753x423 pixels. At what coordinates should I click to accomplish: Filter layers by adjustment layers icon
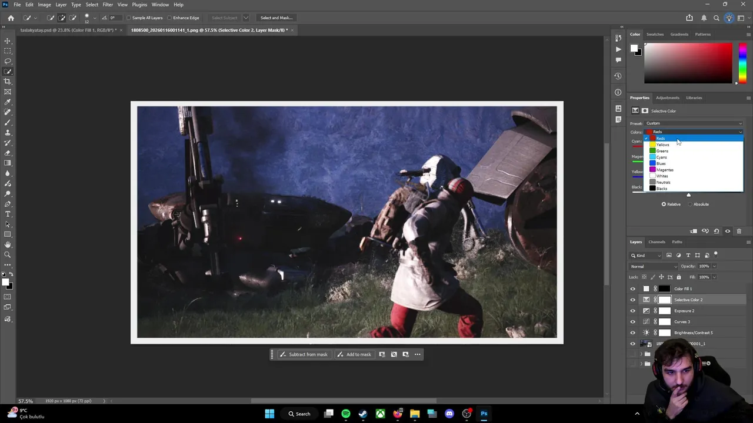point(678,255)
